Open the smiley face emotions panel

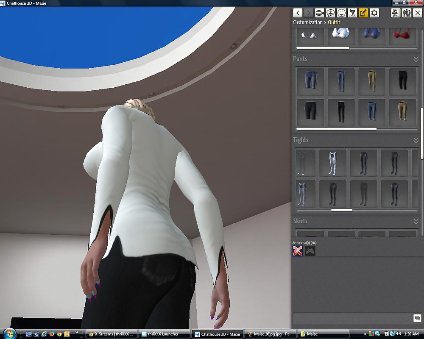[x=341, y=13]
